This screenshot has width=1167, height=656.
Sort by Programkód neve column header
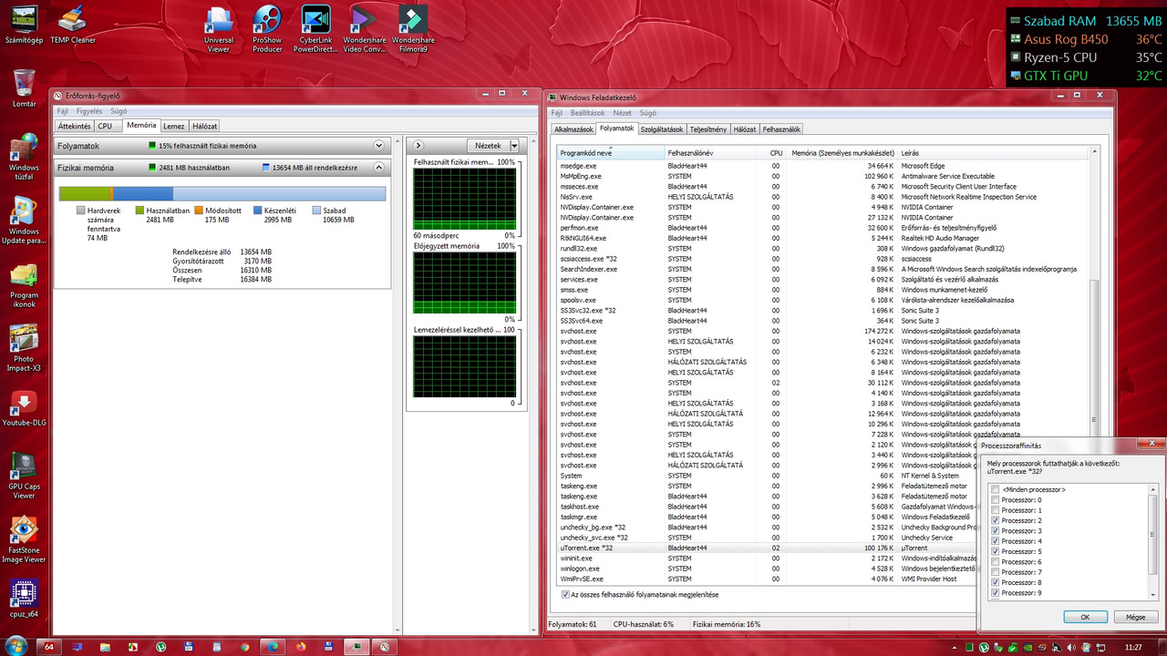(x=611, y=153)
